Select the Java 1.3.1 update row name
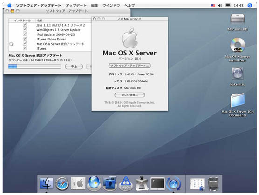This screenshot has width=259, height=195. pos(61,25)
